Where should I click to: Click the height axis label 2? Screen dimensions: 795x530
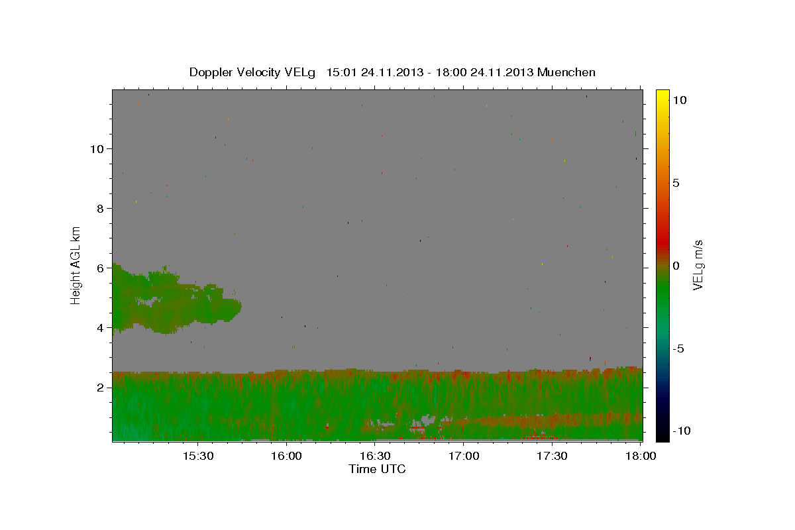pyautogui.click(x=99, y=387)
